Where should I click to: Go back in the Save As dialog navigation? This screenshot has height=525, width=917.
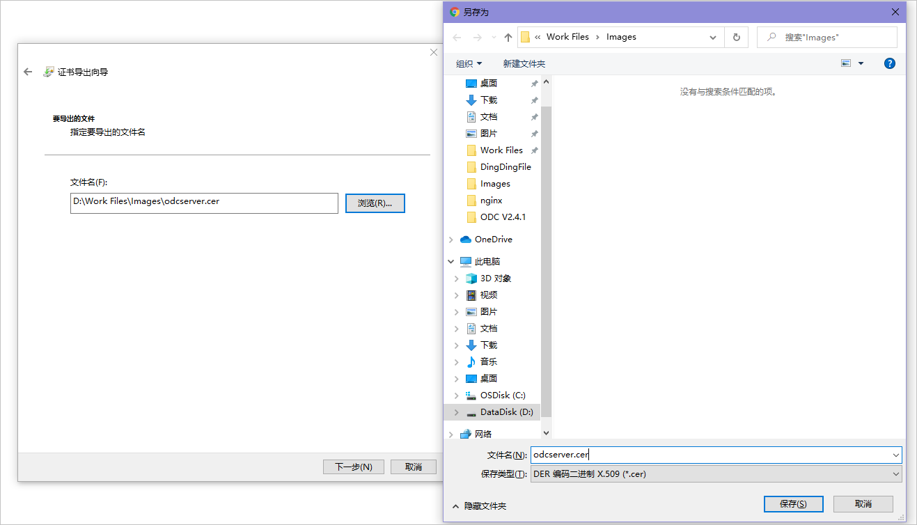[x=457, y=38]
